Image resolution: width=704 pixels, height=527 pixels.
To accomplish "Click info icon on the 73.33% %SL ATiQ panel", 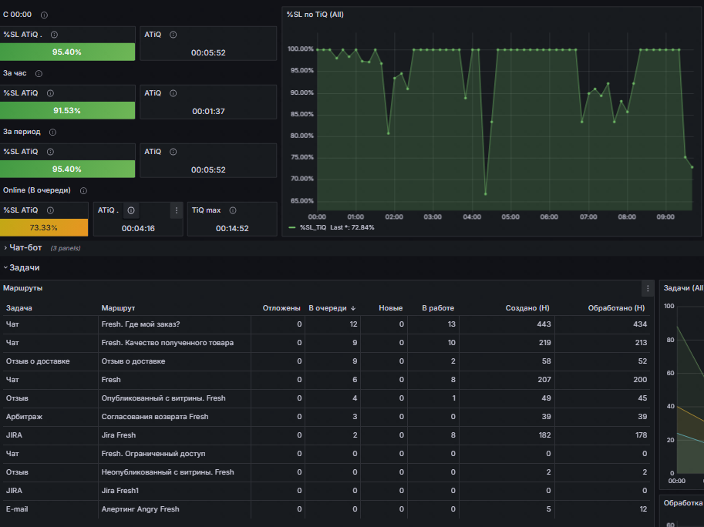I will click(x=51, y=210).
